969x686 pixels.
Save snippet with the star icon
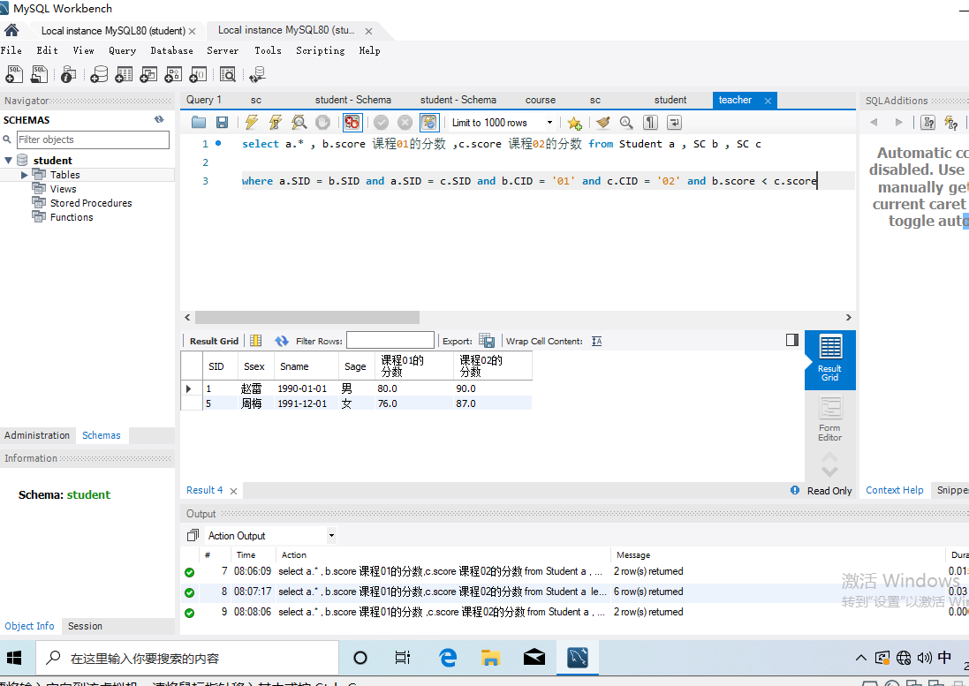coord(574,123)
